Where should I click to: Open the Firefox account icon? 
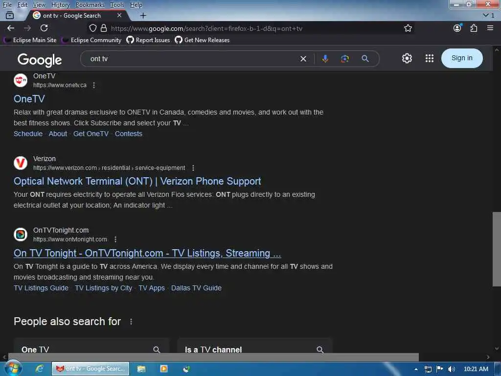pos(457,28)
